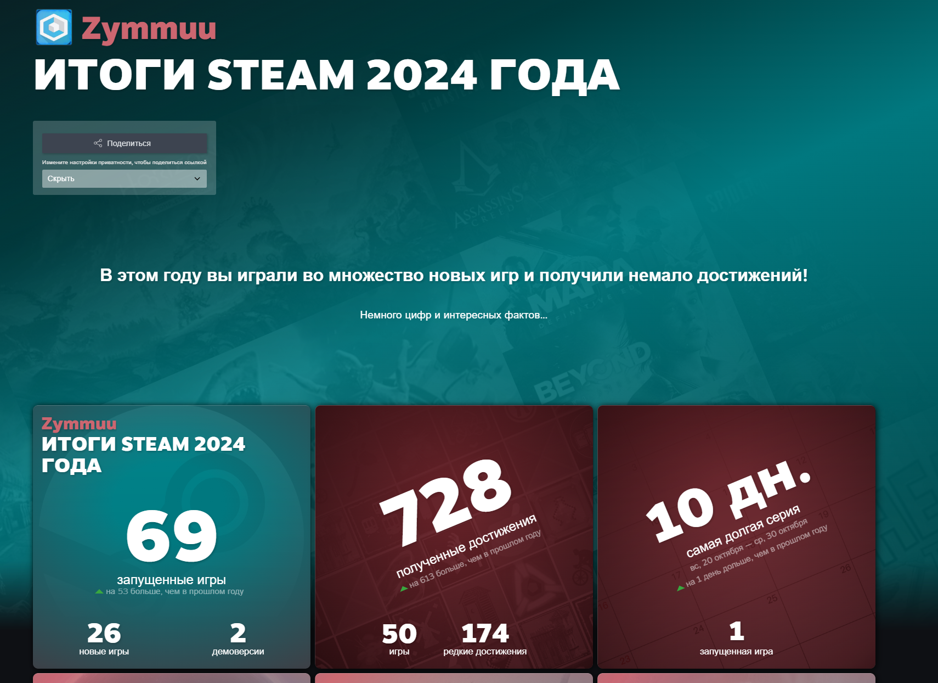Open the Zymmuu profile name link
The height and width of the screenshot is (683, 938).
[149, 28]
